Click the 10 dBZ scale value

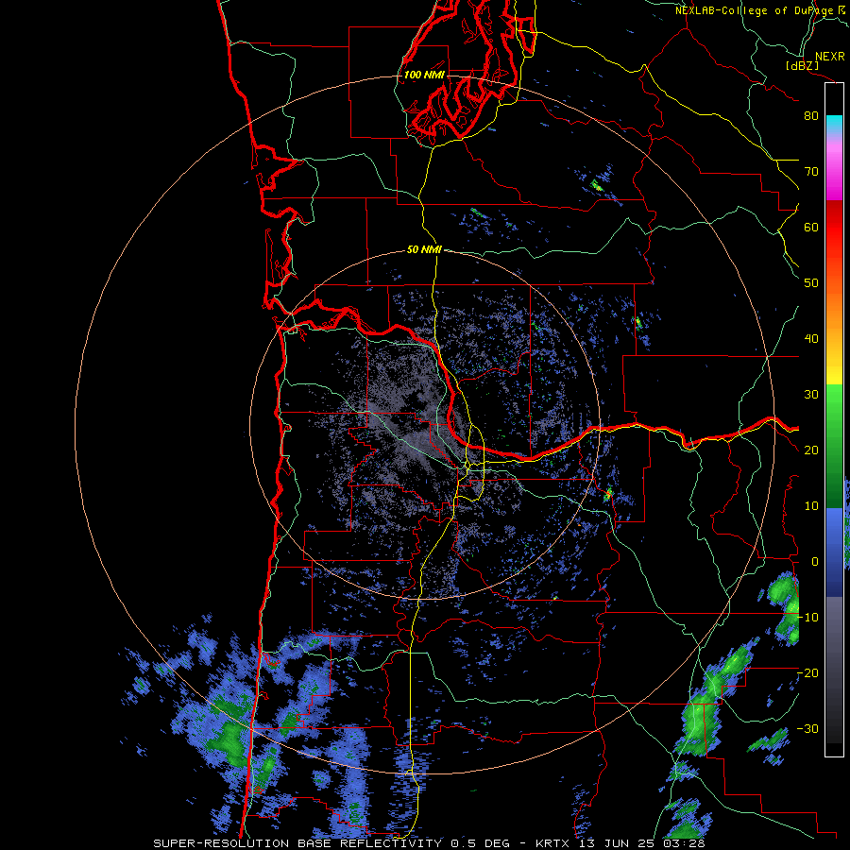(x=811, y=506)
